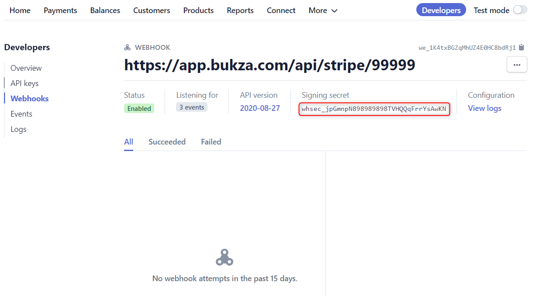543x296 pixels.
Task: Open the Balances section
Action: [x=105, y=10]
